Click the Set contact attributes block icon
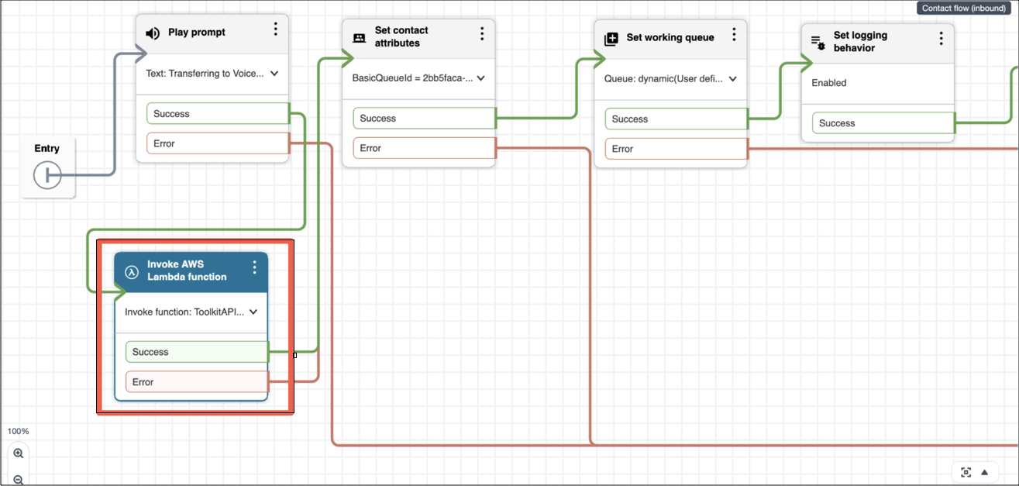 click(359, 38)
